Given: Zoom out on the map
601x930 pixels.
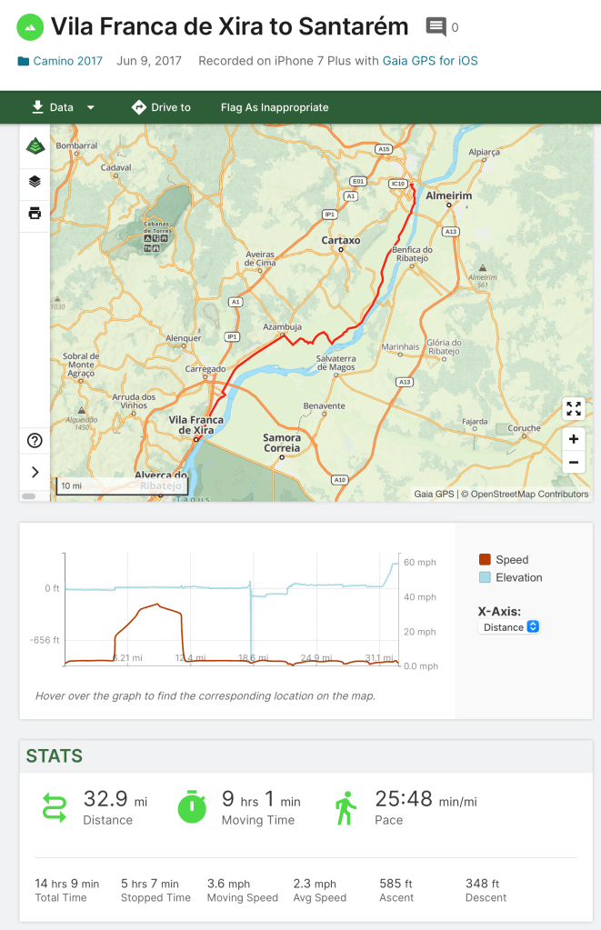Looking at the screenshot, I should (x=574, y=462).
